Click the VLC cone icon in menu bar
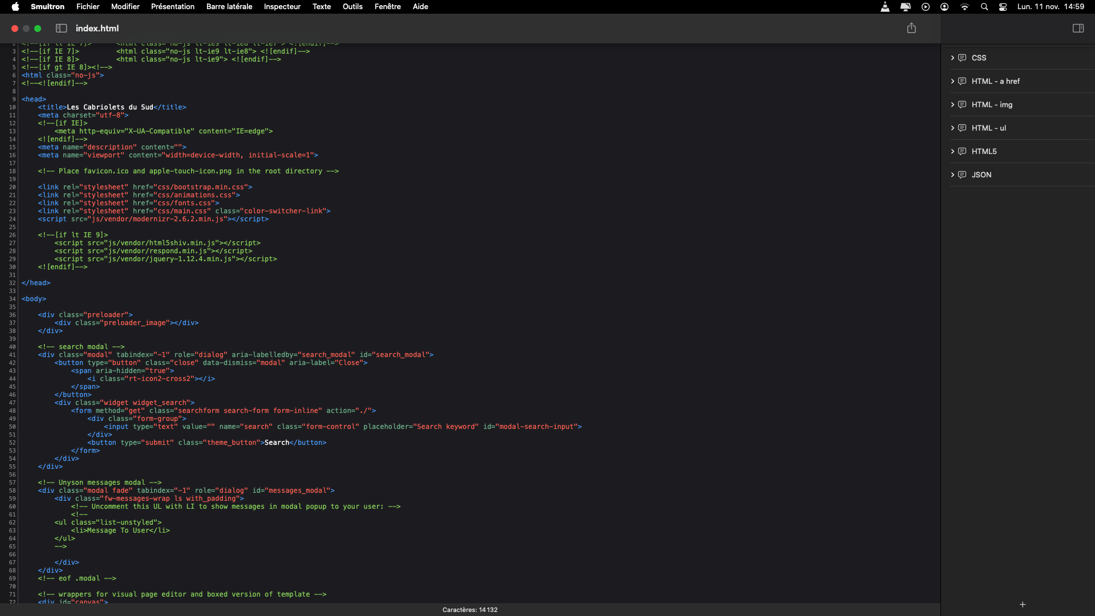 885,7
